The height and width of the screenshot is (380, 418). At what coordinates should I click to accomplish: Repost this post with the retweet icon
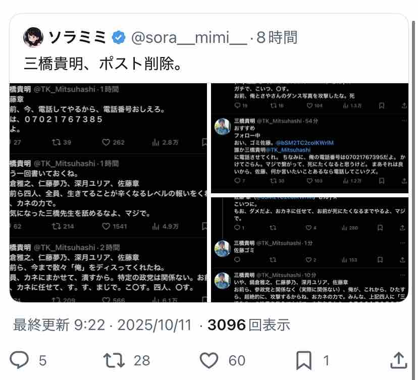(x=114, y=360)
